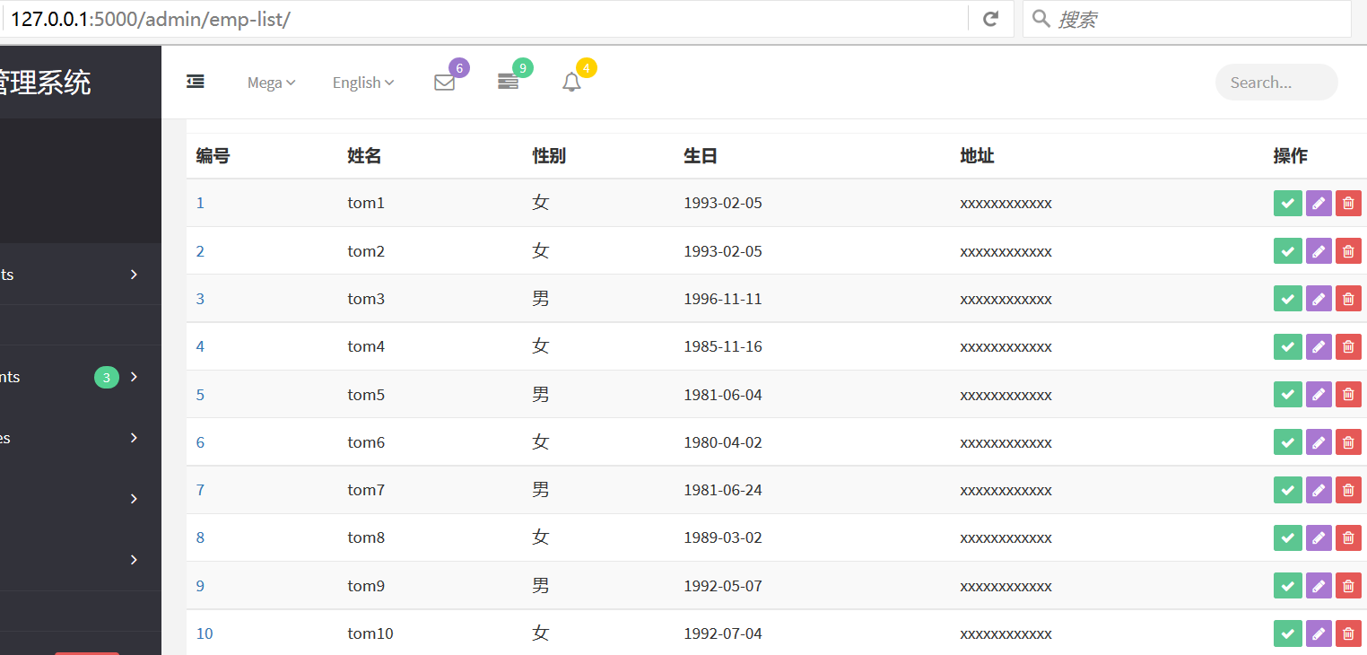Click the green check button for tom5
This screenshot has width=1367, height=655.
pos(1288,394)
